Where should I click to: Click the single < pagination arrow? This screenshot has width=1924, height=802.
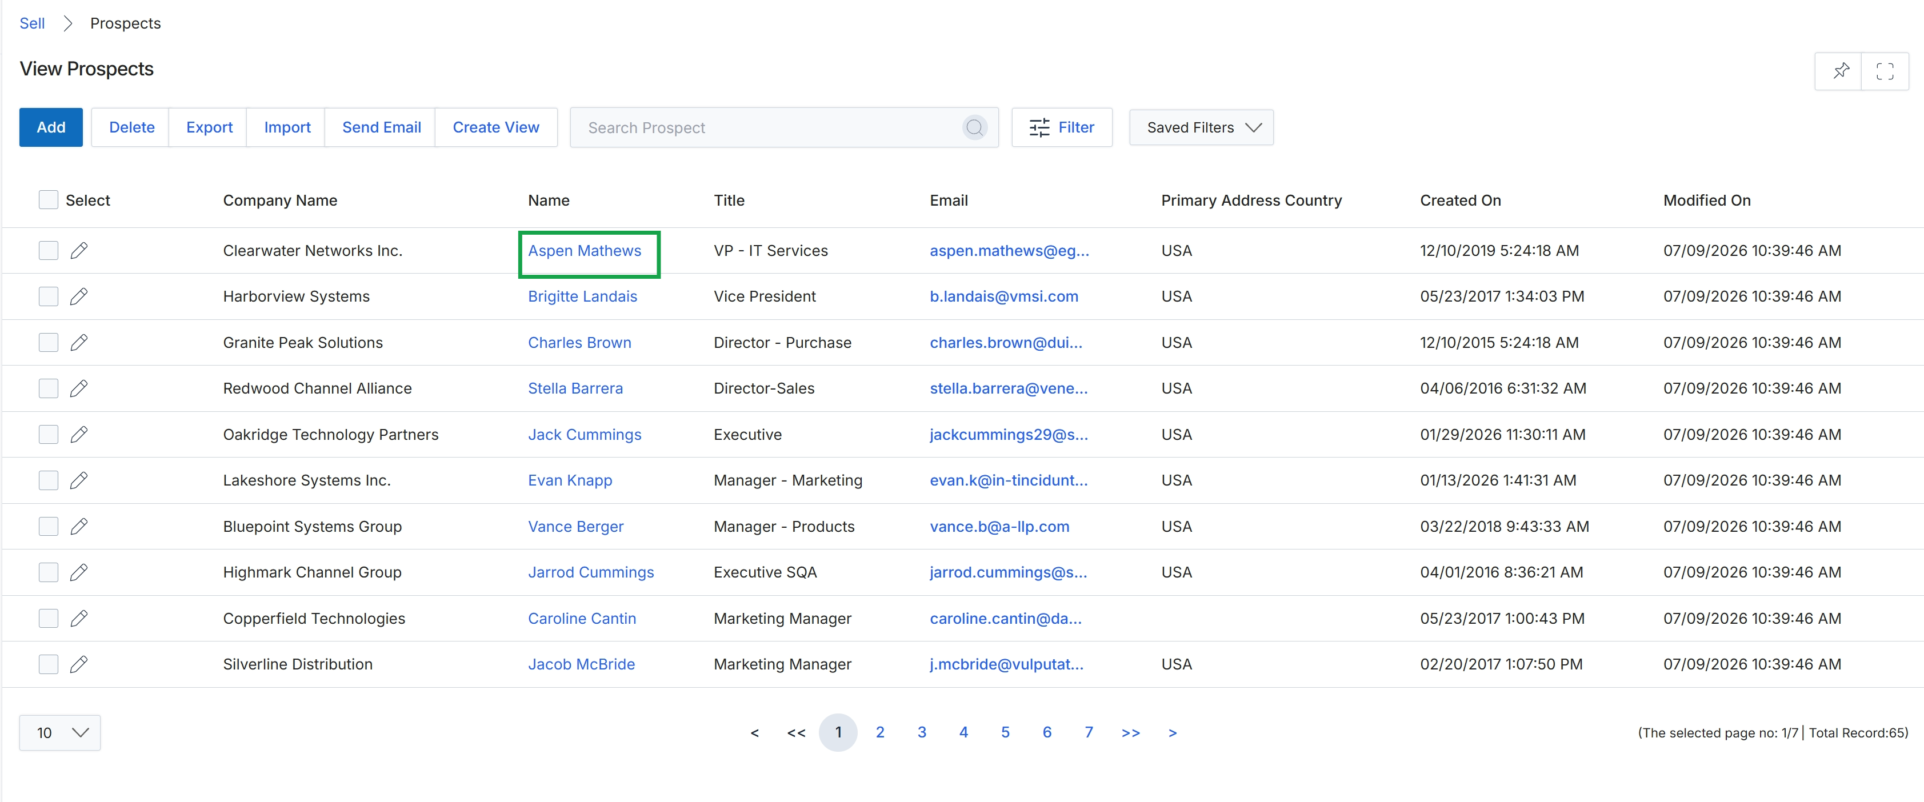click(x=754, y=732)
